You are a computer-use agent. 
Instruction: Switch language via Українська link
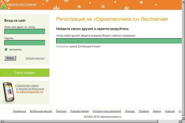19,111
